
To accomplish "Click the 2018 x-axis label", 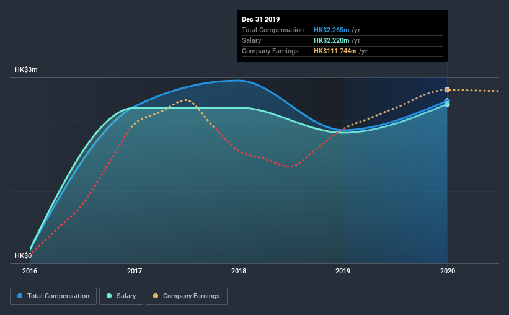I will [239, 271].
